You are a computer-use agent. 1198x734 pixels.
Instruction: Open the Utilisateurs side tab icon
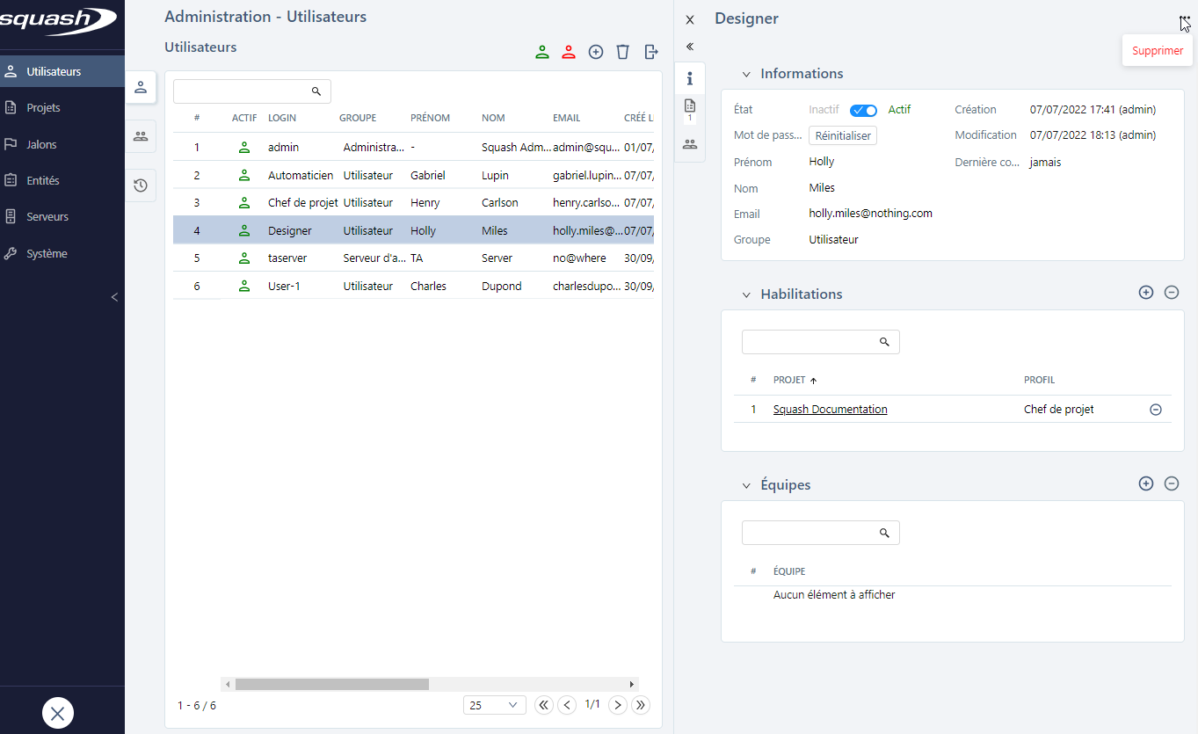click(x=140, y=86)
